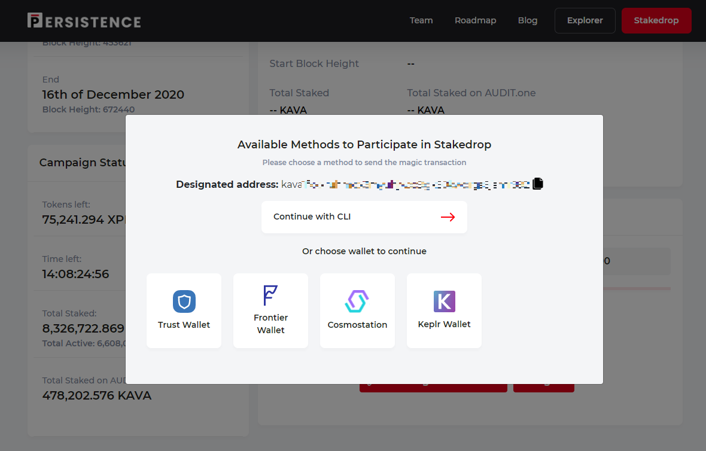Click the 'Total Staked on AUDIT.one' label
Viewport: 706px width, 451px height.
(x=471, y=93)
